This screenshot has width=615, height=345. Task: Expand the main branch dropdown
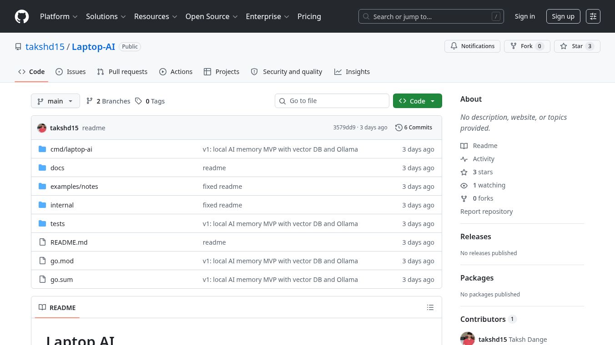pyautogui.click(x=55, y=101)
